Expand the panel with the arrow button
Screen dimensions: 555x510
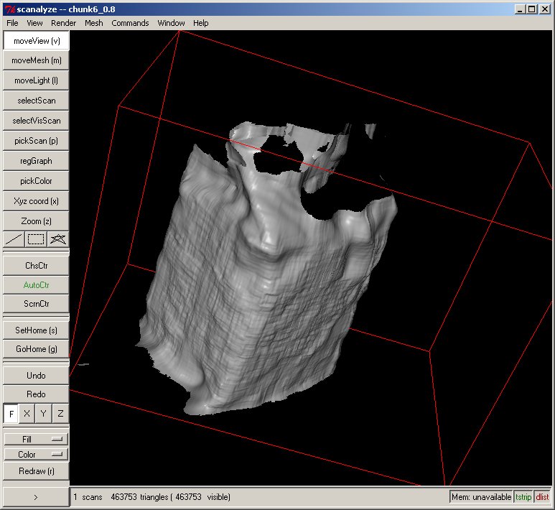tap(36, 496)
